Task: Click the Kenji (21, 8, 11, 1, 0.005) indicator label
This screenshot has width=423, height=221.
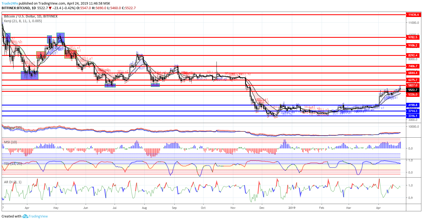Action: point(23,21)
